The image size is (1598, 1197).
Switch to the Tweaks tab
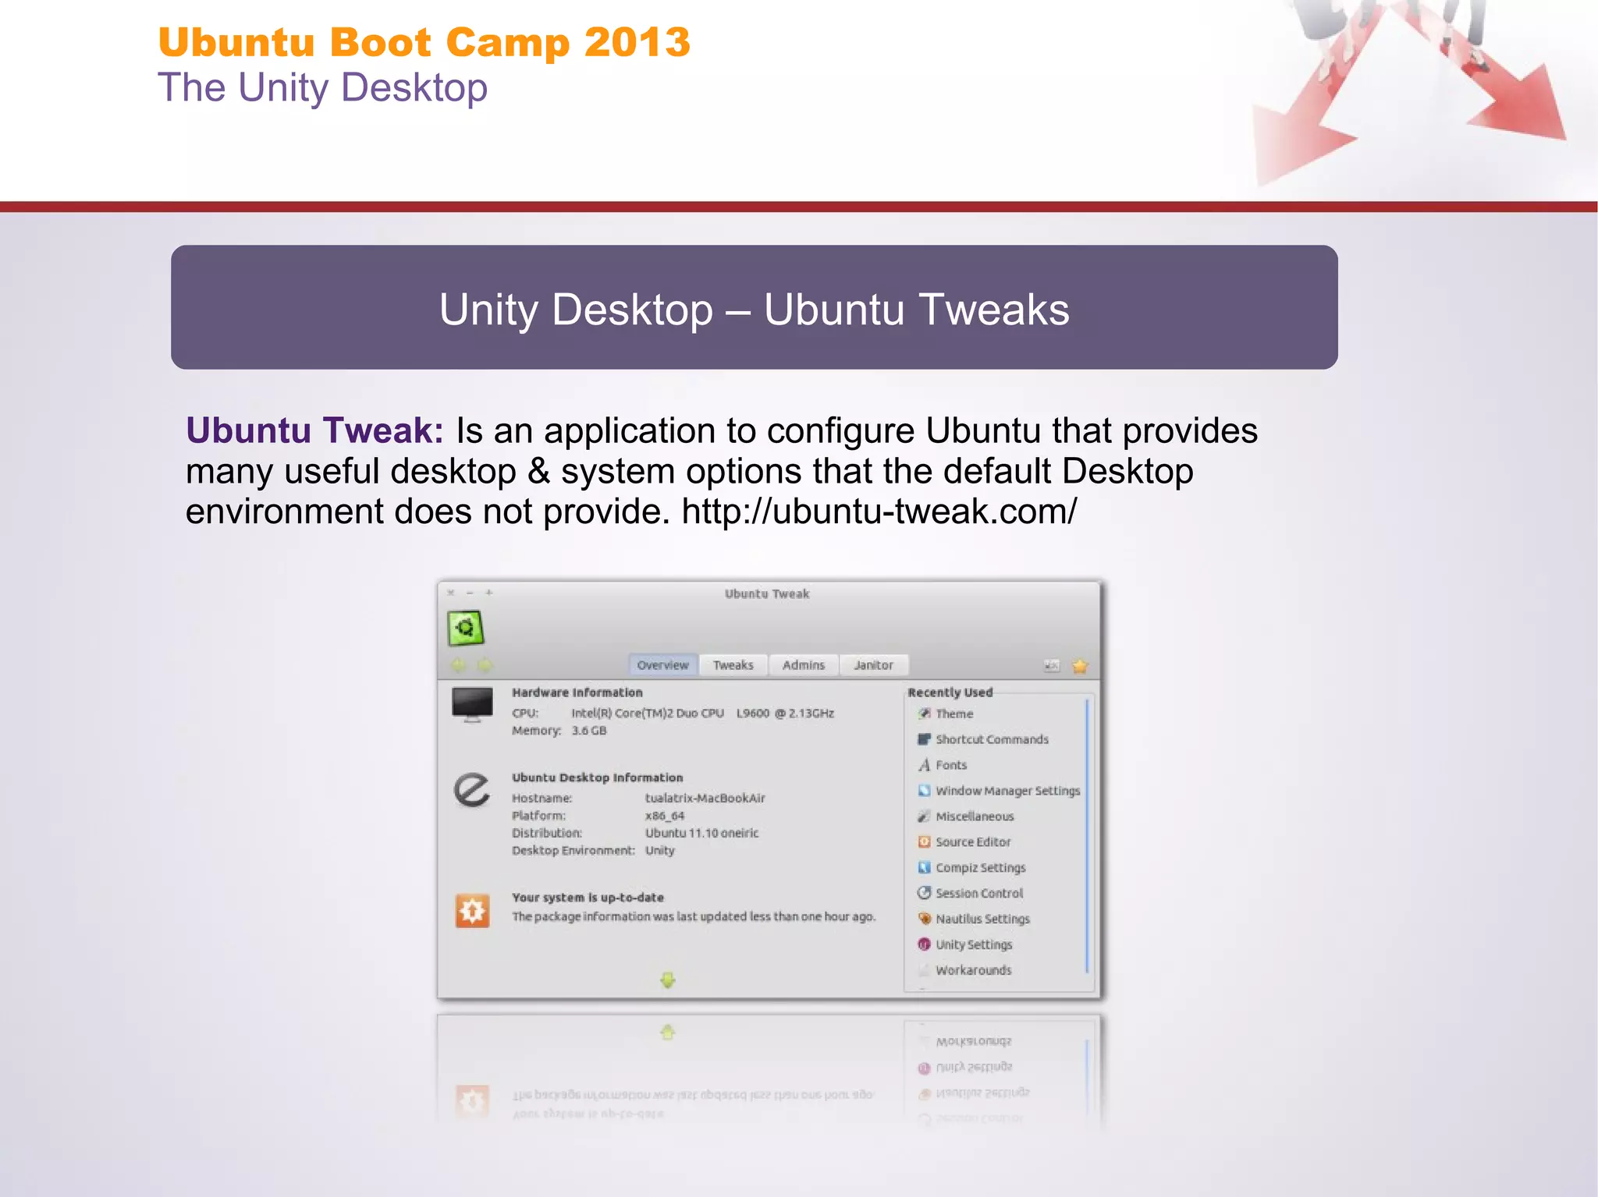733,665
